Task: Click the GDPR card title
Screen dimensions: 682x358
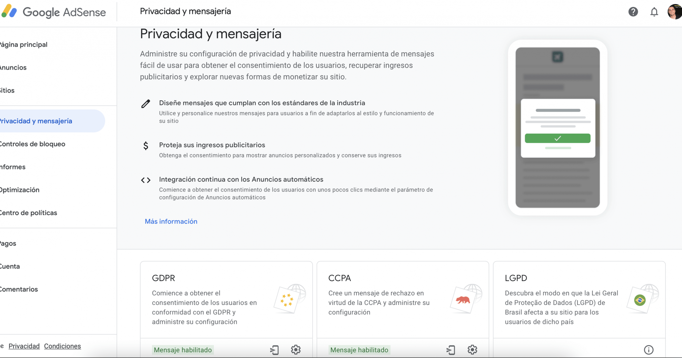Action: point(163,278)
